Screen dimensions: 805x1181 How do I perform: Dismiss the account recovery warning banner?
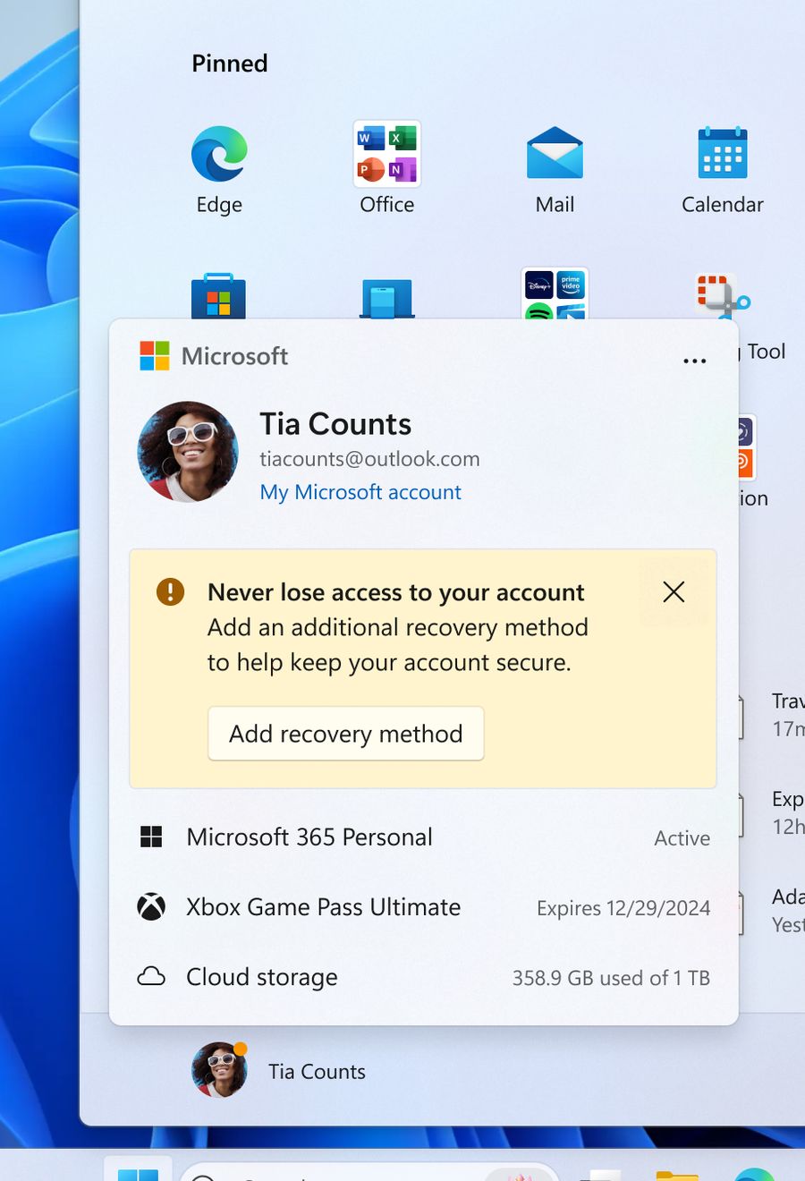point(674,591)
